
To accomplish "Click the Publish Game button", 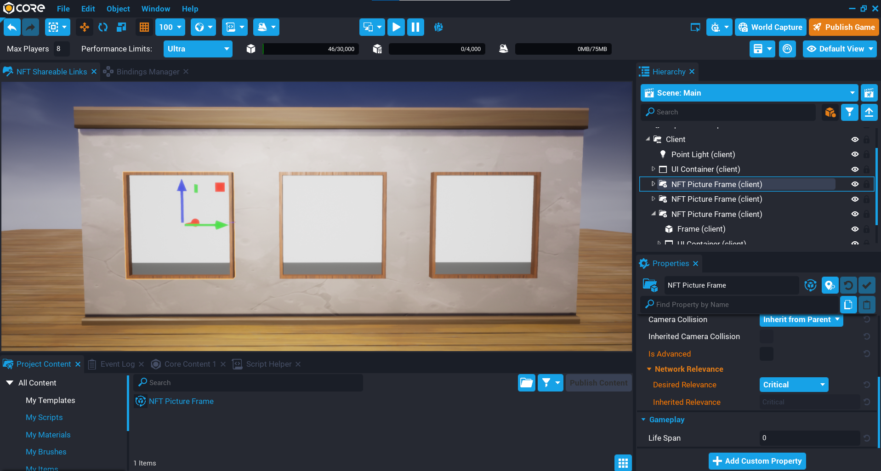I will click(x=844, y=27).
